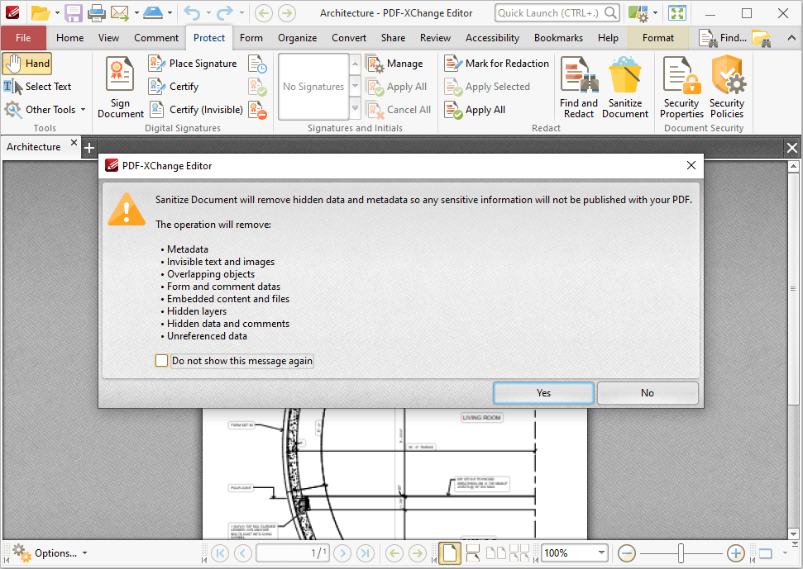Open a new tab with plus button
803x569 pixels.
89,148
